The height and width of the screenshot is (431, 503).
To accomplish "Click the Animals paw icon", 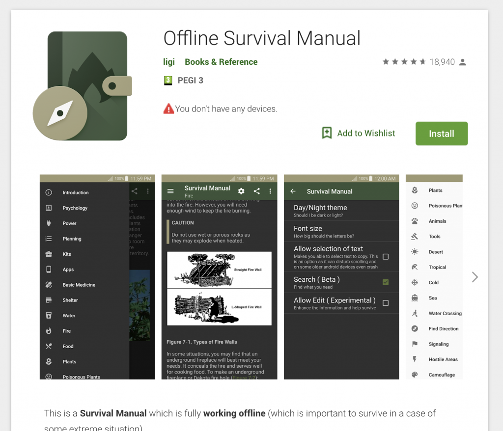I will pyautogui.click(x=415, y=221).
